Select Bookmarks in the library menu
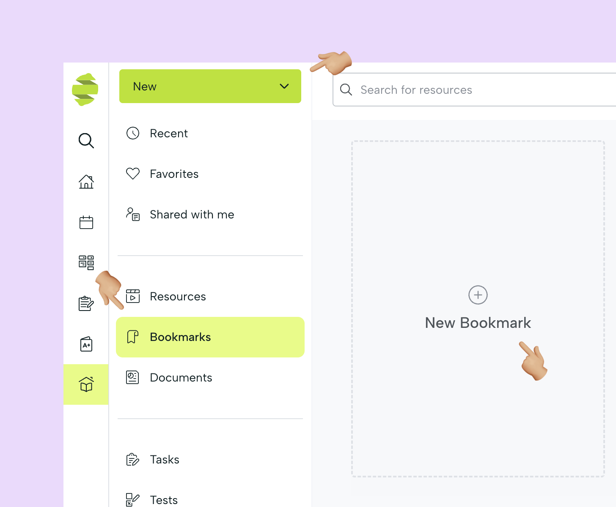Image resolution: width=616 pixels, height=507 pixels. tap(210, 337)
